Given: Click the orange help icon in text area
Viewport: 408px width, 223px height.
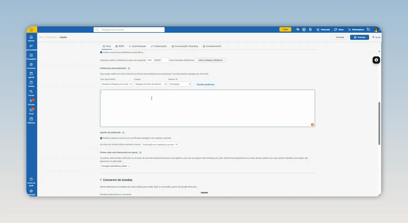Looking at the screenshot, I should point(312,125).
